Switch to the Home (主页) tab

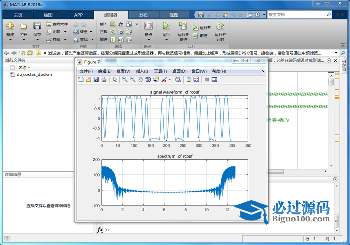click(x=18, y=15)
